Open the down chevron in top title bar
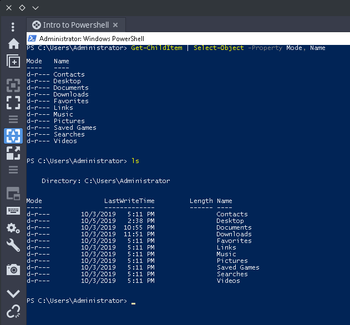This screenshot has width=350, height=325. point(35,8)
